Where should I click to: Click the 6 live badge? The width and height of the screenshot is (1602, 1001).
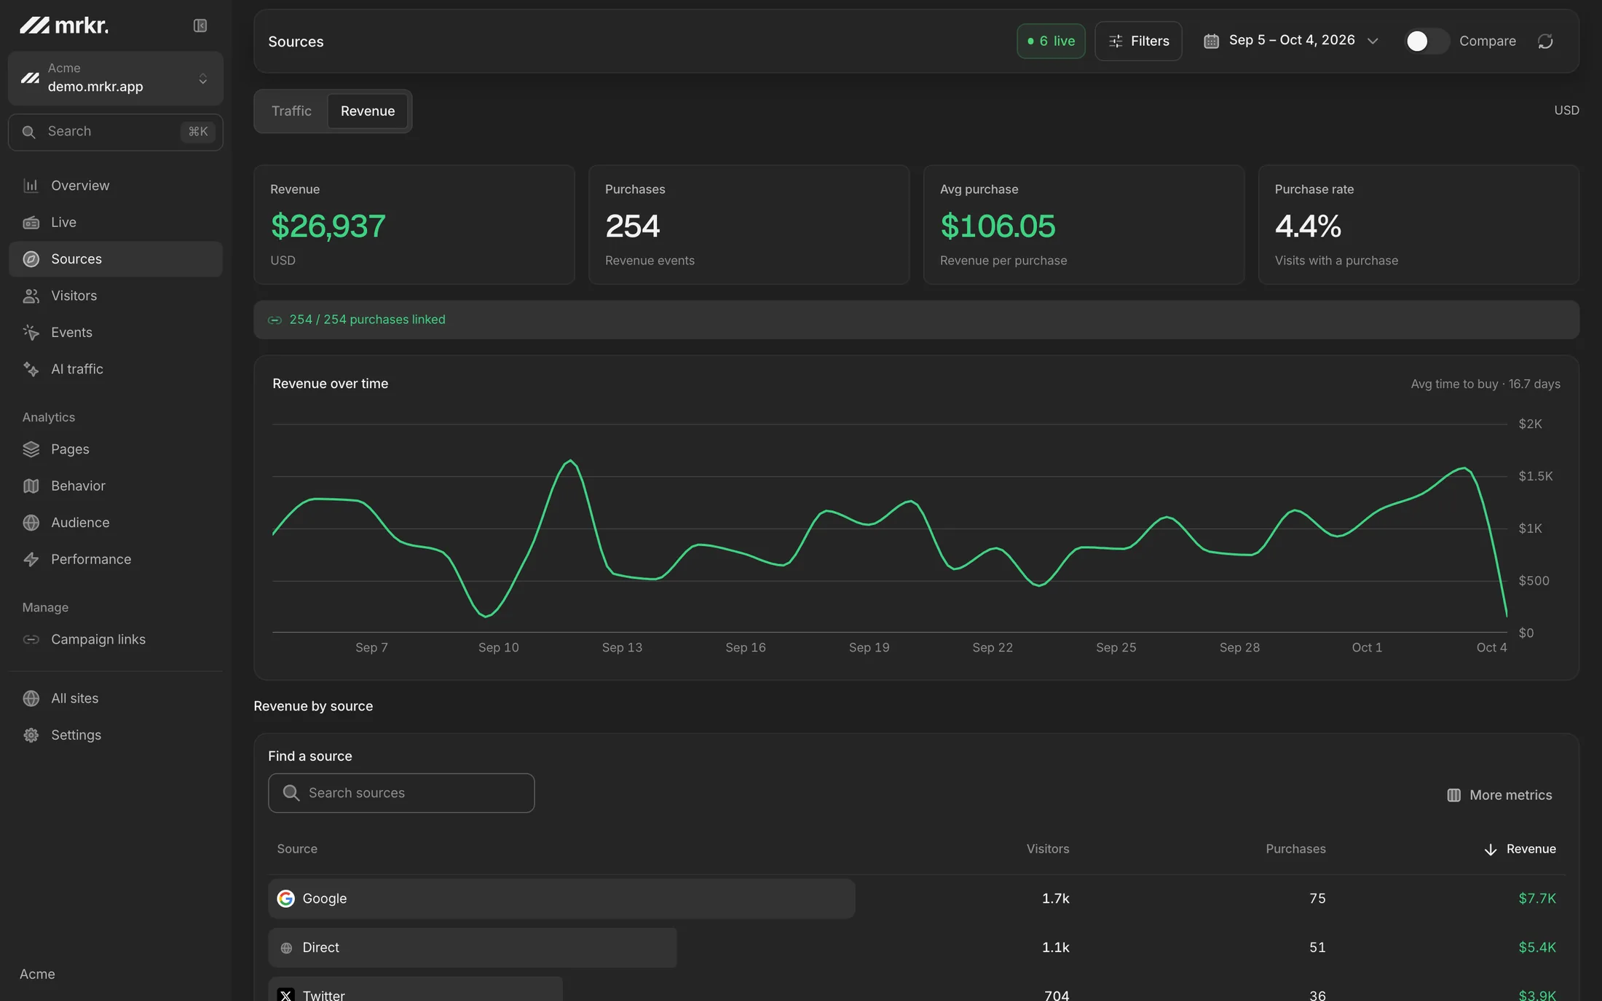[x=1051, y=41]
